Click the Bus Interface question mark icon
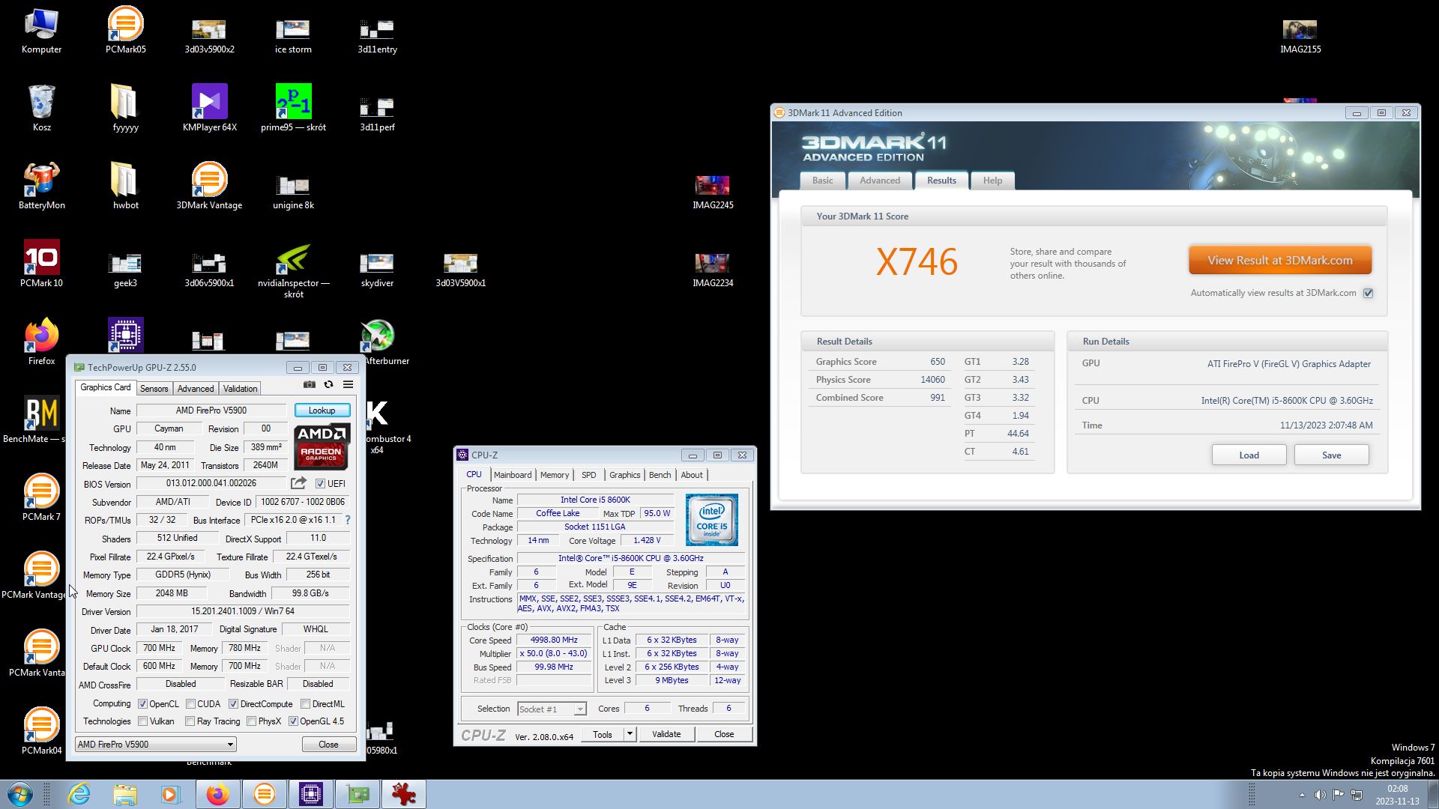The image size is (1439, 809). 347,520
